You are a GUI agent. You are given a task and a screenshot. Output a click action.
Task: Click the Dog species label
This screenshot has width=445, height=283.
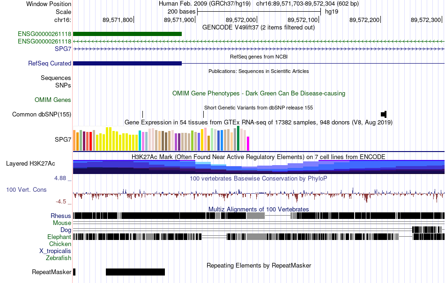tap(66, 230)
